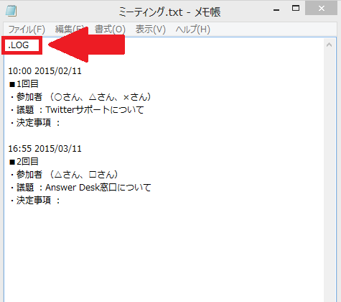Minimize the メモ帳 window
341x302 pixels.
pyautogui.click(x=276, y=10)
